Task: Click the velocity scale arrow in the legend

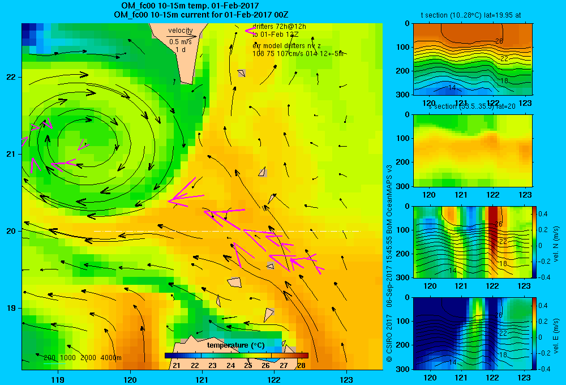Action: (x=182, y=36)
